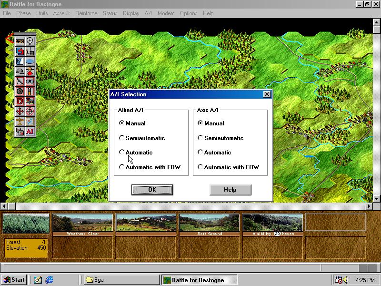Screen dimensions: 381x286
Task: Choose Semiautomatic for Axis A/I
Action: point(201,138)
